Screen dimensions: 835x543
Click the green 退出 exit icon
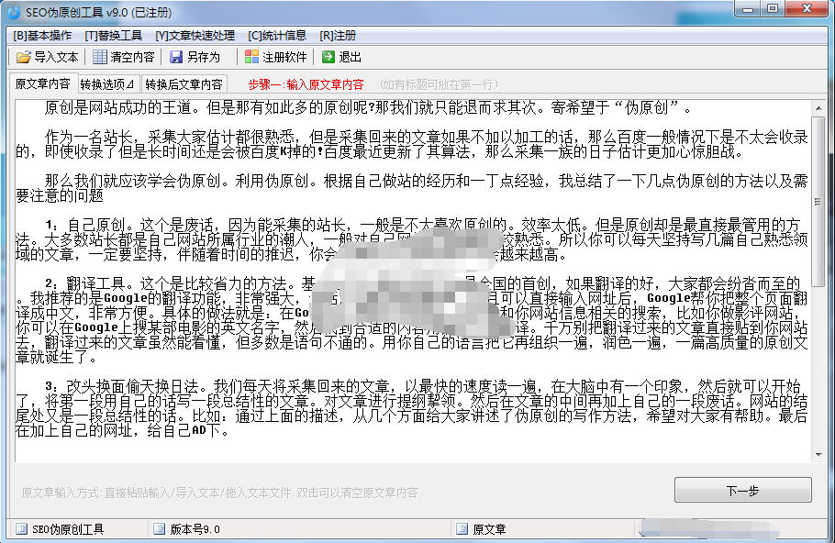click(x=328, y=57)
